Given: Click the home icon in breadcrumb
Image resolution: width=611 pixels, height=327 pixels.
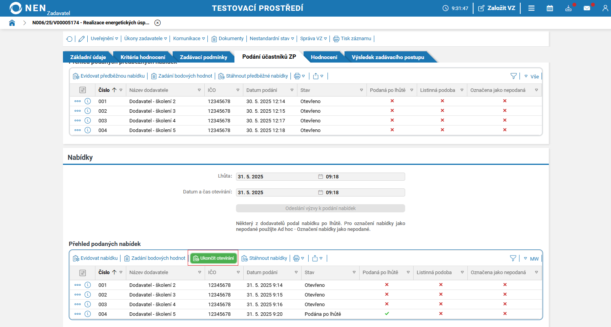Looking at the screenshot, I should 12,23.
